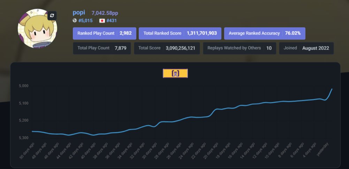Click the '50 days ago' axis label

click(27, 151)
